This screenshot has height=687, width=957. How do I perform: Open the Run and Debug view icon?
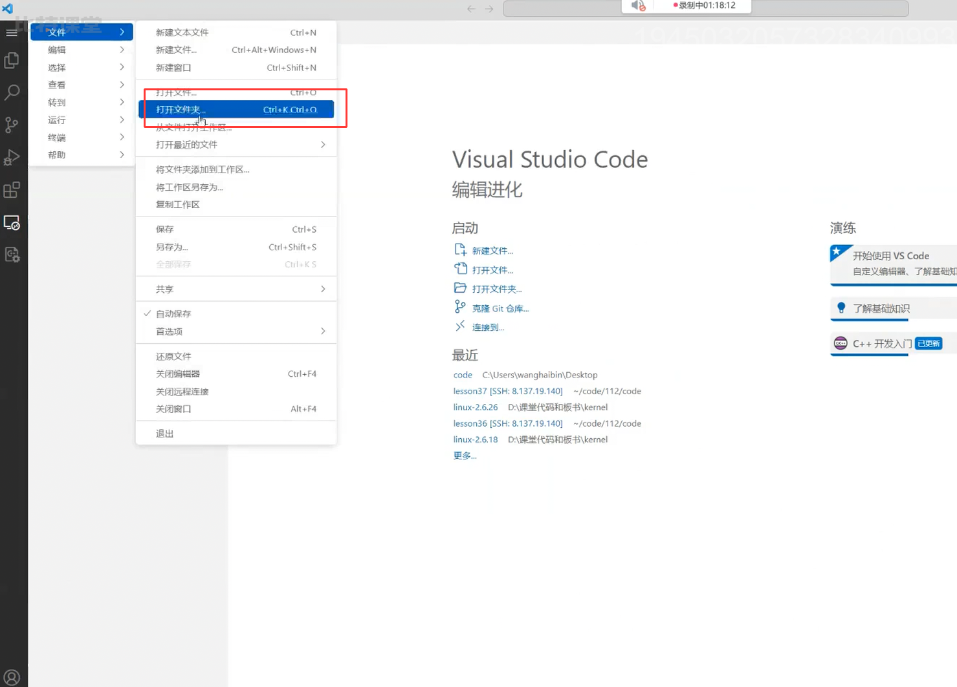pos(12,158)
